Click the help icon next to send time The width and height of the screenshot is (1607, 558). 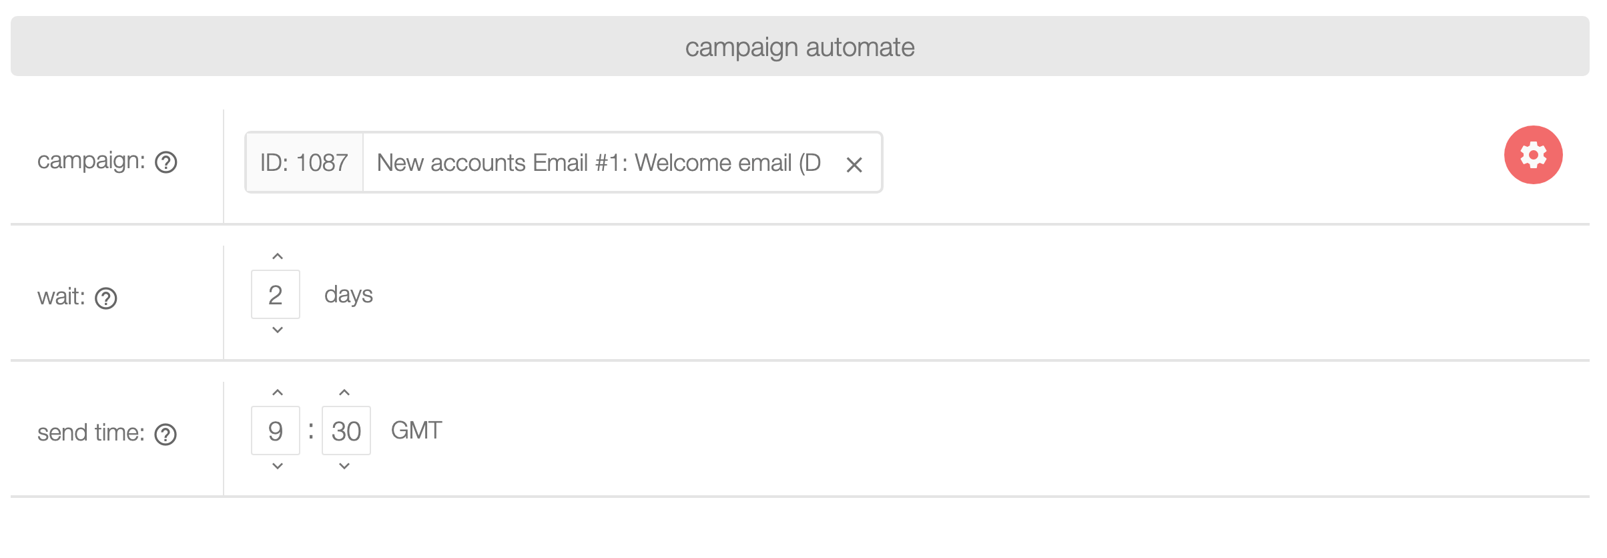166,435
